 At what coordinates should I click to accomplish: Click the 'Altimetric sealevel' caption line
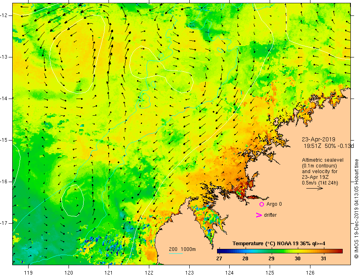(323, 160)
